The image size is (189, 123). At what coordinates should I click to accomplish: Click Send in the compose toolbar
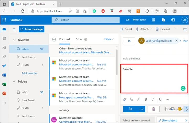click(126, 29)
